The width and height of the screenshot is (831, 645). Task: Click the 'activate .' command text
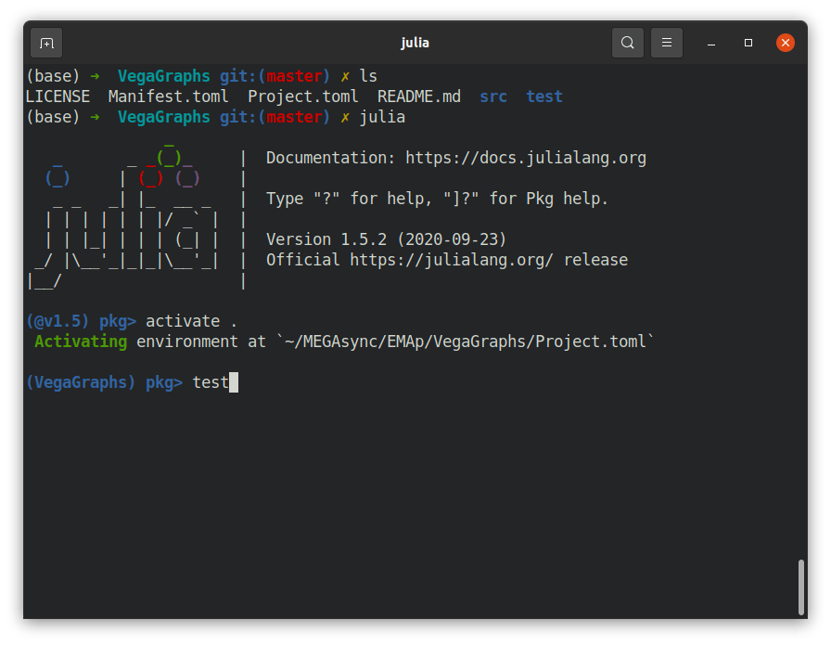pyautogui.click(x=191, y=321)
